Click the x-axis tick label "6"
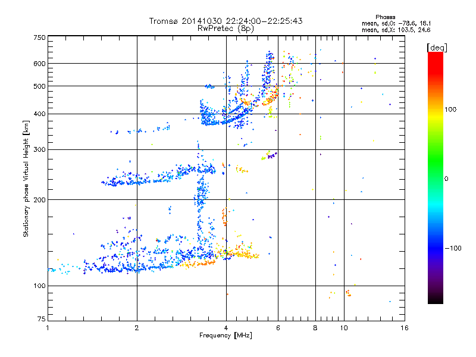 pyautogui.click(x=278, y=328)
